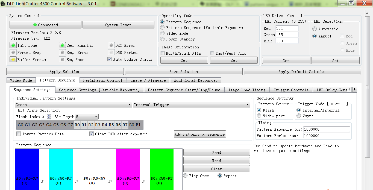This screenshot has width=373, height=190.
Task: Click the DRC Error status indicator
Action: [111, 45]
